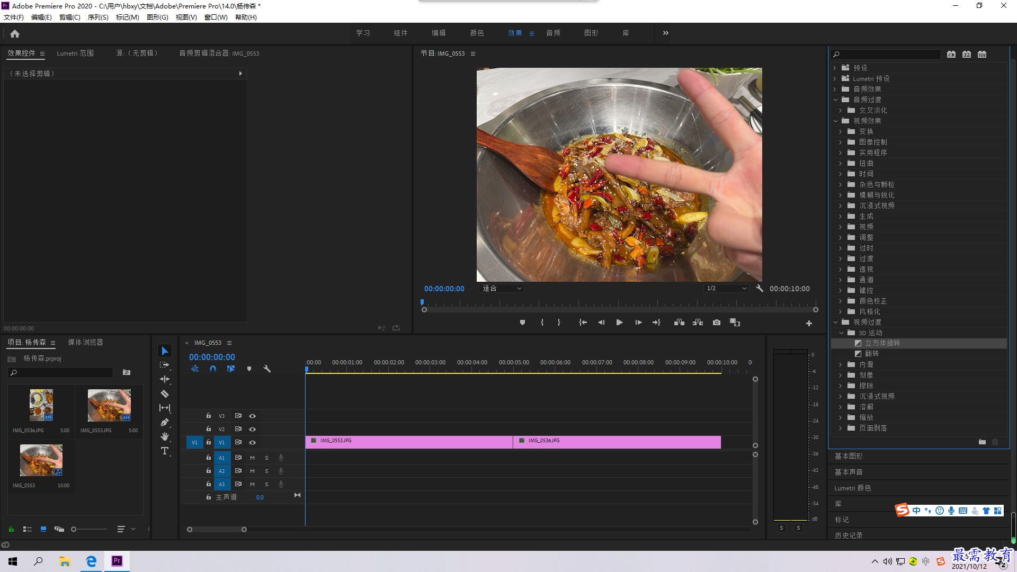Select the Ripple Edit tool
Viewport: 1017px width, 572px height.
point(165,379)
